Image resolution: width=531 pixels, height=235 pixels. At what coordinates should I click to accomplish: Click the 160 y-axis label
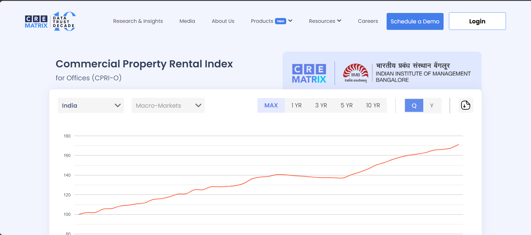pos(67,155)
